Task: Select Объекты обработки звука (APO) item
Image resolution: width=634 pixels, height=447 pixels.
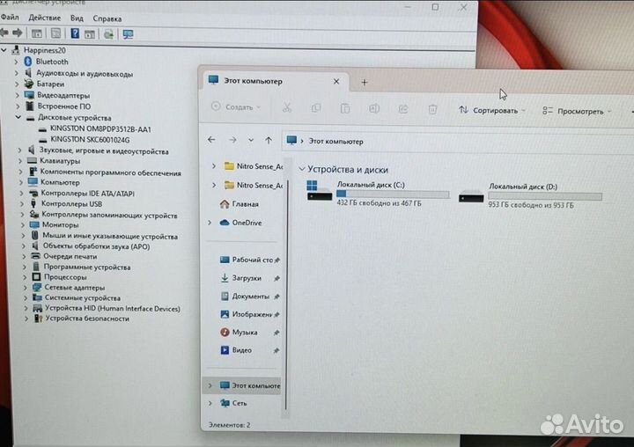Action: 96,246
